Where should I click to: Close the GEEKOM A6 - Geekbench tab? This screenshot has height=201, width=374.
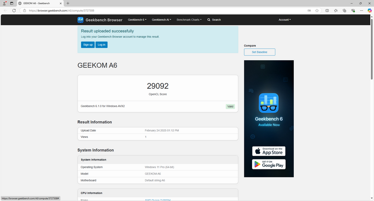61,3
